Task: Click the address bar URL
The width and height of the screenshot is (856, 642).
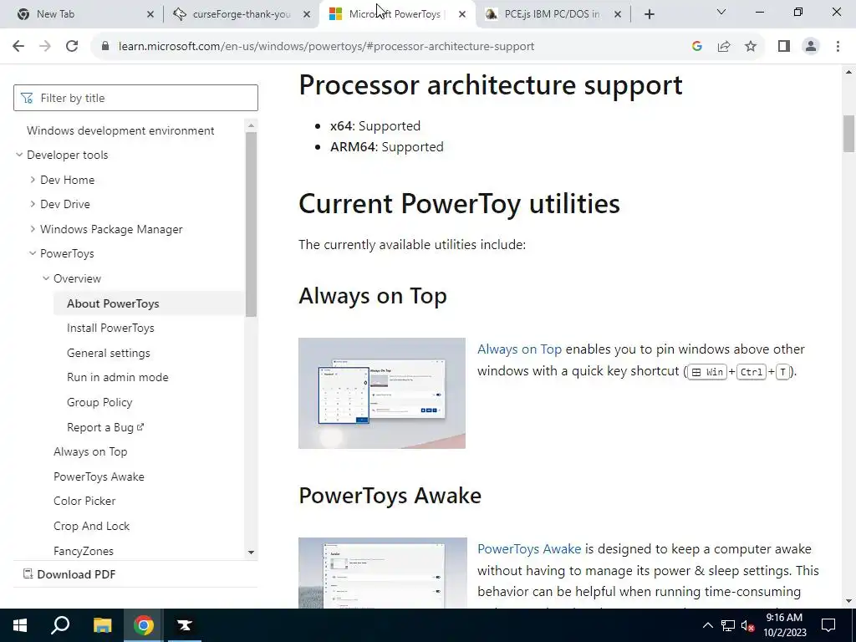Action: (326, 47)
